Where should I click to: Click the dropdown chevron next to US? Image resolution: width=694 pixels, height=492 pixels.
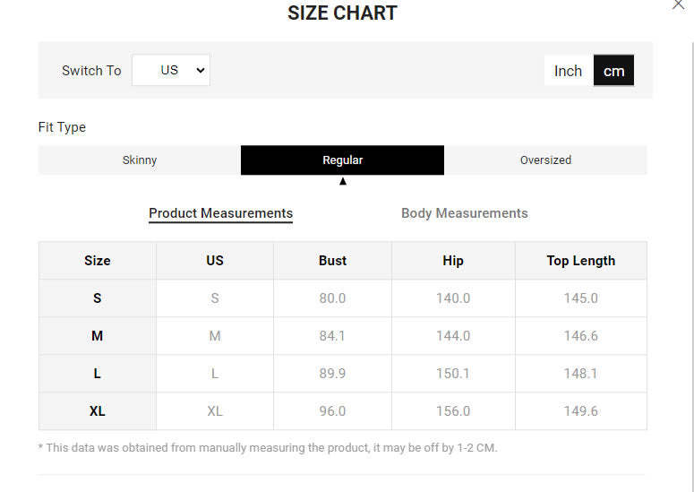point(201,70)
